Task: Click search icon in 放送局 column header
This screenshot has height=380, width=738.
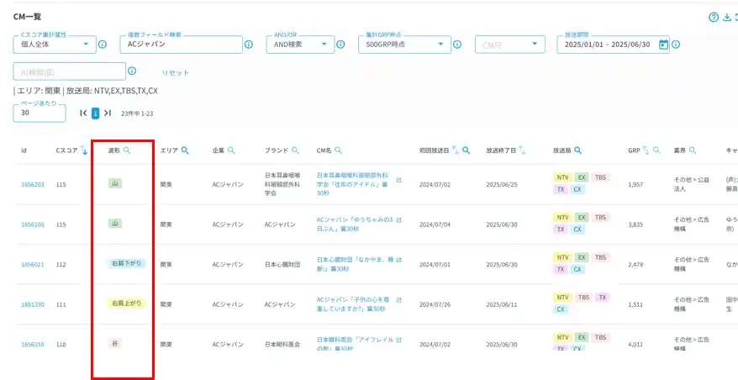Action: (x=578, y=150)
